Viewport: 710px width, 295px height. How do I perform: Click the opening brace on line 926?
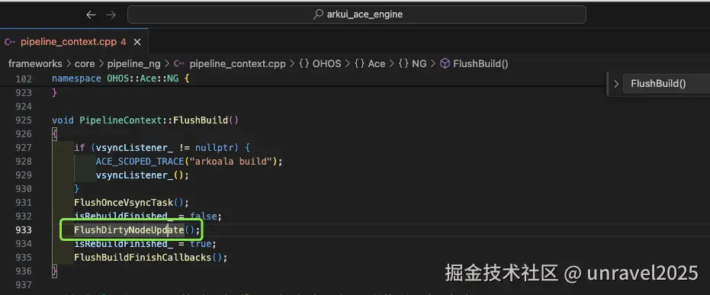55,134
